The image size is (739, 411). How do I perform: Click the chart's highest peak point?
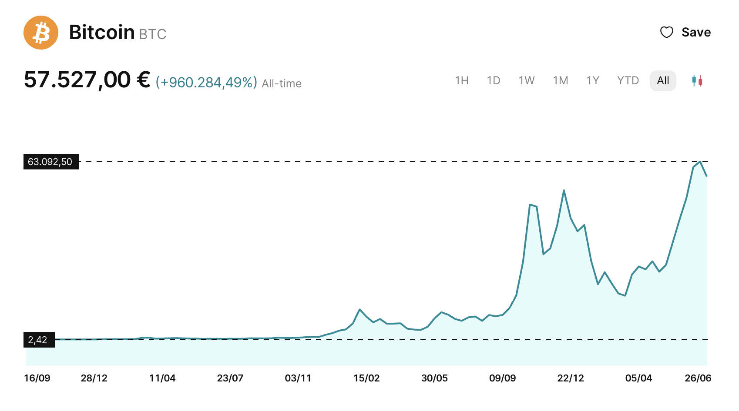click(x=700, y=162)
